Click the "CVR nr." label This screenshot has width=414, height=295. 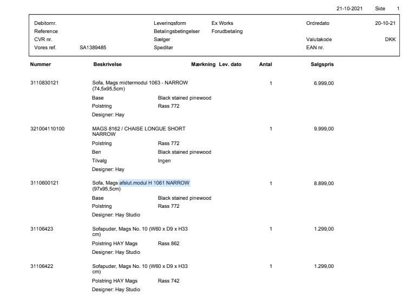pyautogui.click(x=43, y=40)
